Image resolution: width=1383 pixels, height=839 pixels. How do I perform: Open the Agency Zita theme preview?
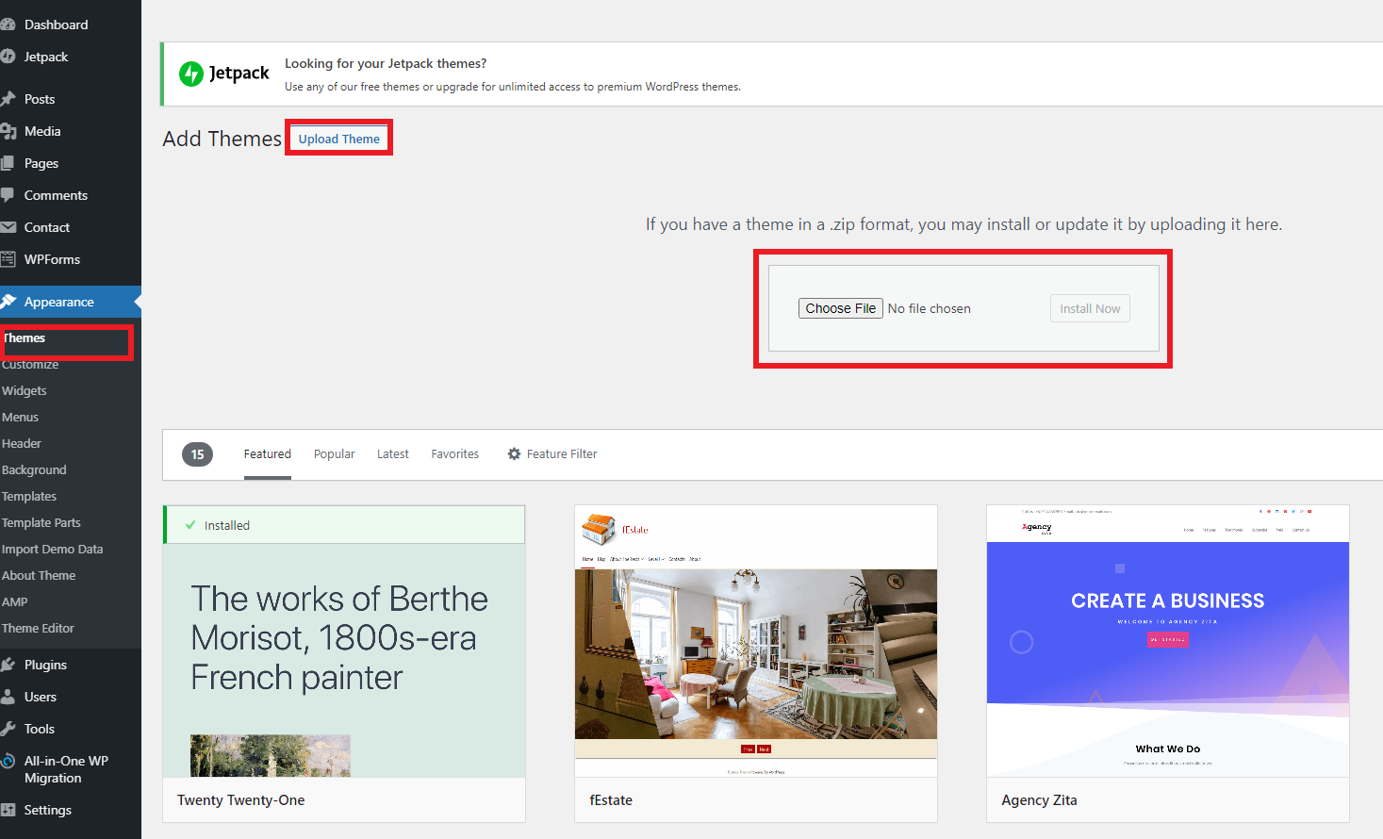1167,641
